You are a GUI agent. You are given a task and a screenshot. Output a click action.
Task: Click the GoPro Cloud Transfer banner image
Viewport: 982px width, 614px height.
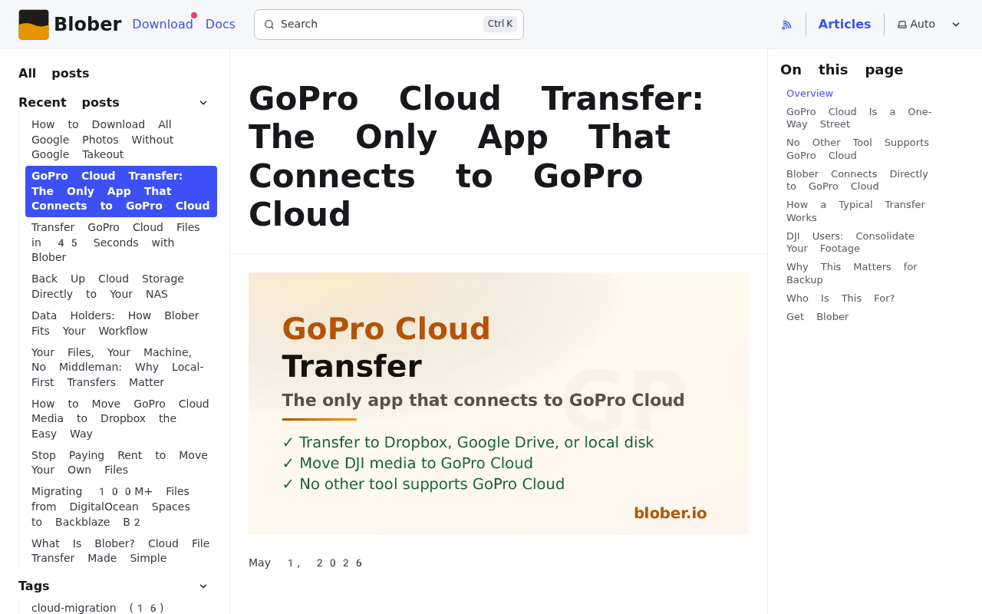click(499, 404)
